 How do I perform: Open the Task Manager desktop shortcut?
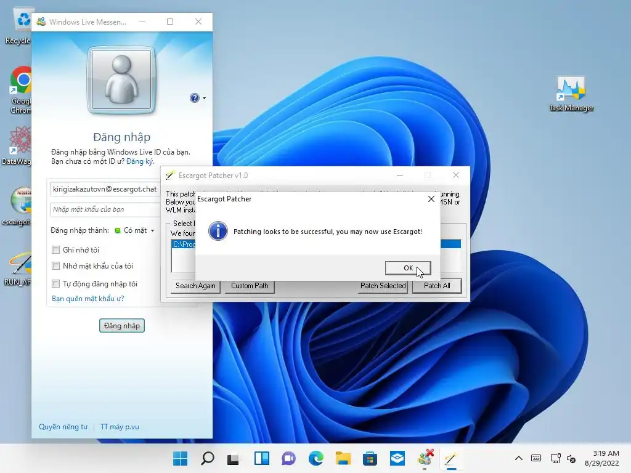571,94
